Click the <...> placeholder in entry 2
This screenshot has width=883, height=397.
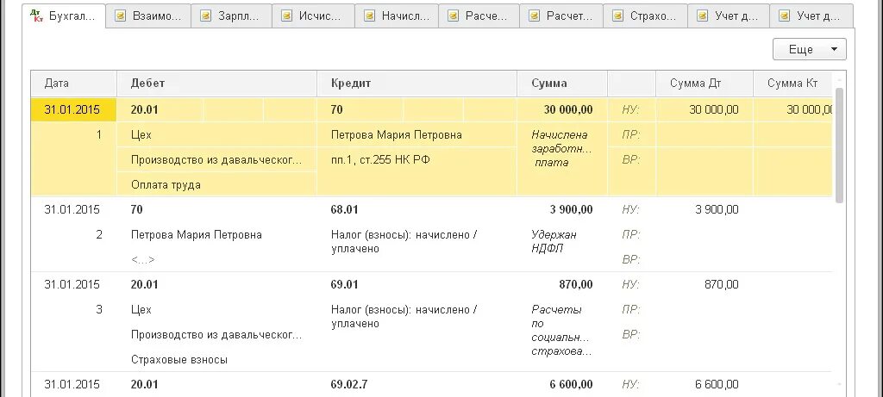pyautogui.click(x=143, y=260)
